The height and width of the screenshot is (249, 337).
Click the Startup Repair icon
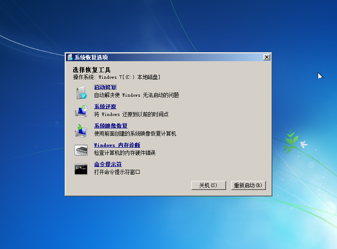click(x=81, y=92)
